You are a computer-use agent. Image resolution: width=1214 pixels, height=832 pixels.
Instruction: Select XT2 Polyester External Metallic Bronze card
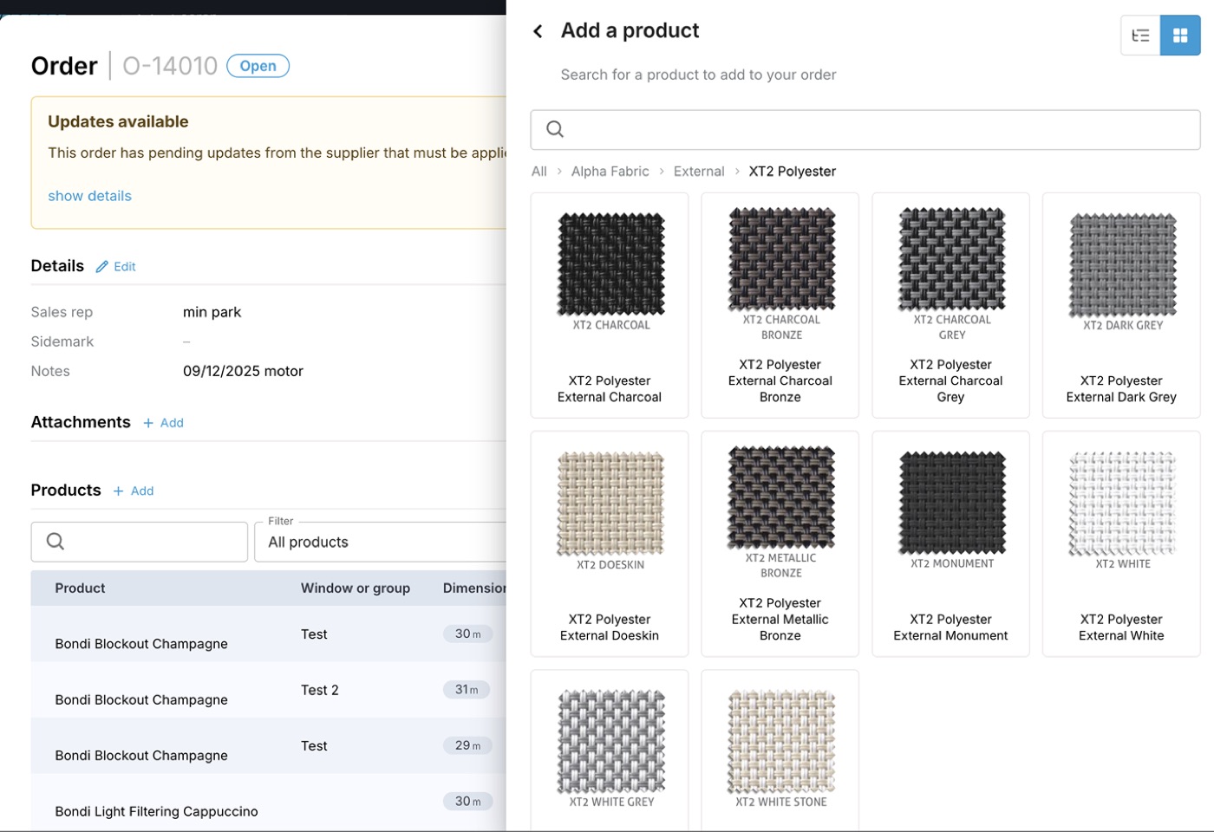(780, 543)
